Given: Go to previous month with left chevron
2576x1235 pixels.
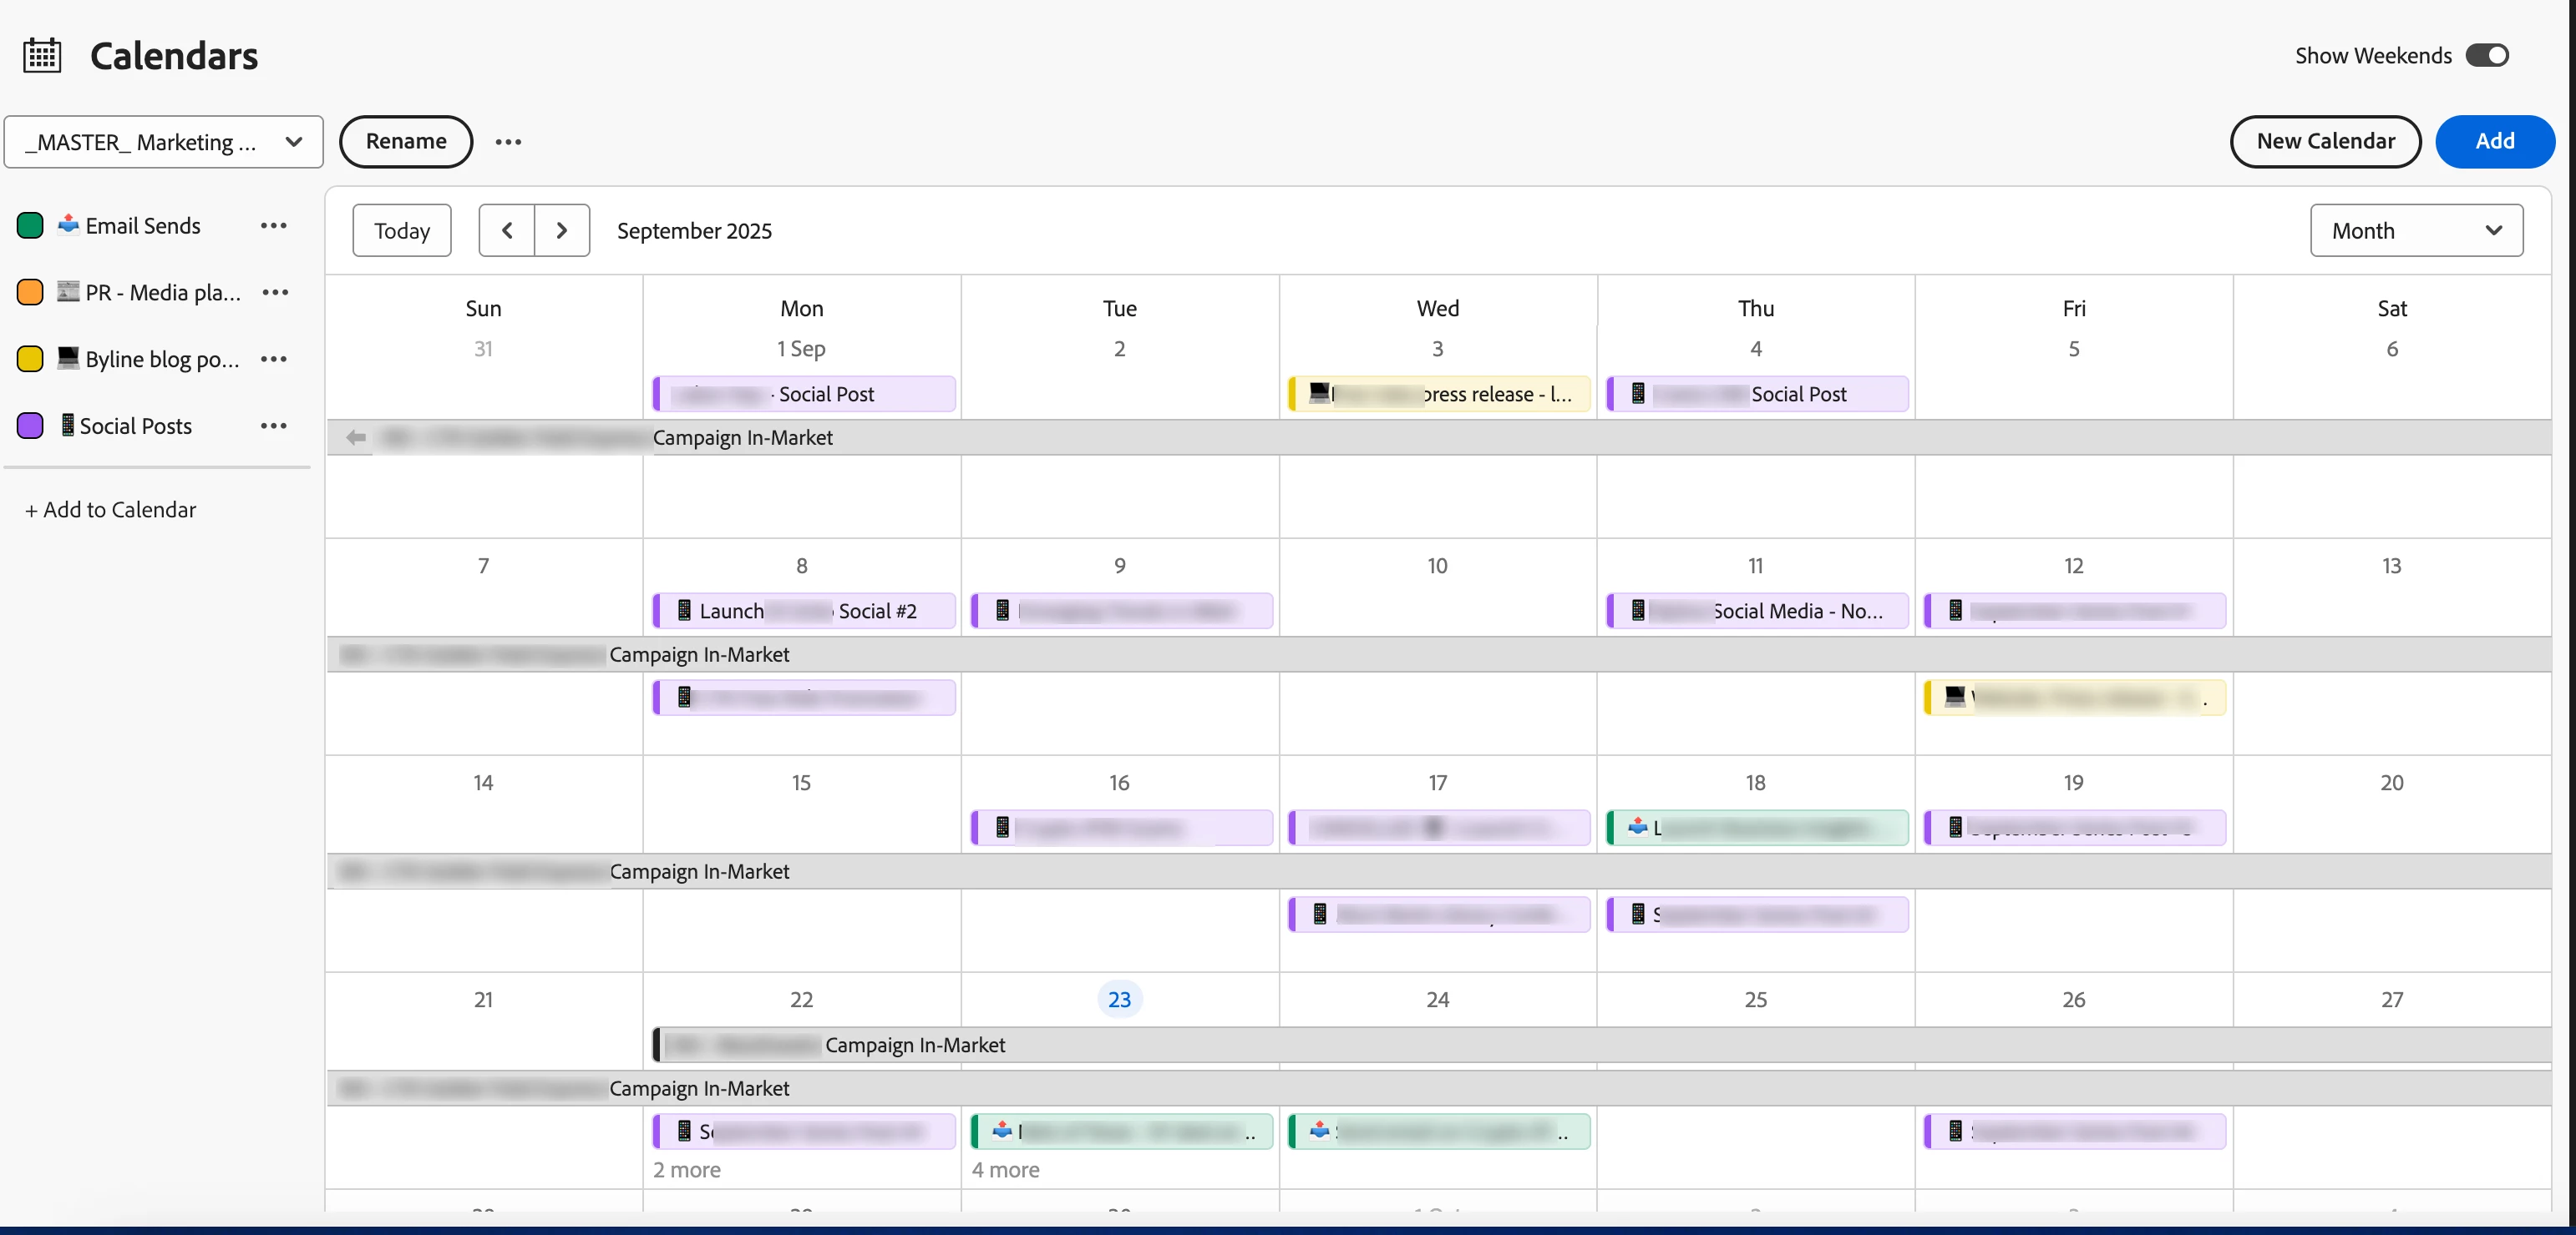Looking at the screenshot, I should tap(507, 231).
